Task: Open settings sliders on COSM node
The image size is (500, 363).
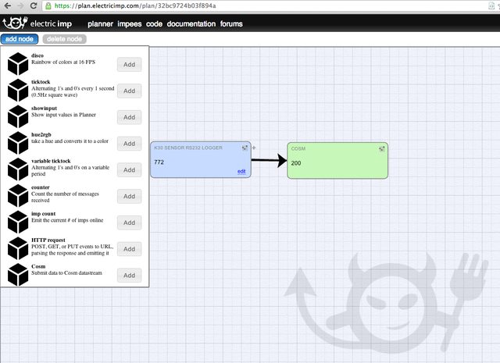Action: point(382,149)
